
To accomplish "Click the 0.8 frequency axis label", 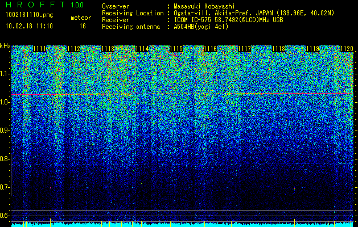I will (4, 159).
